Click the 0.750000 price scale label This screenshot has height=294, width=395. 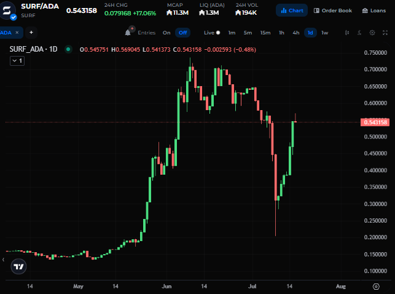[x=375, y=53]
